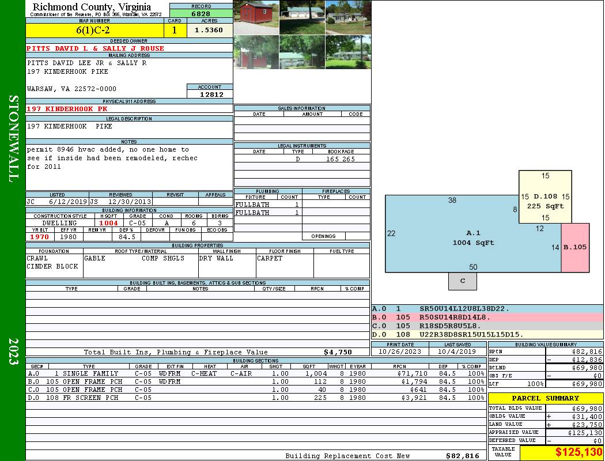Click pink sketch section B.105
This screenshot has width=605, height=461.
[x=575, y=248]
